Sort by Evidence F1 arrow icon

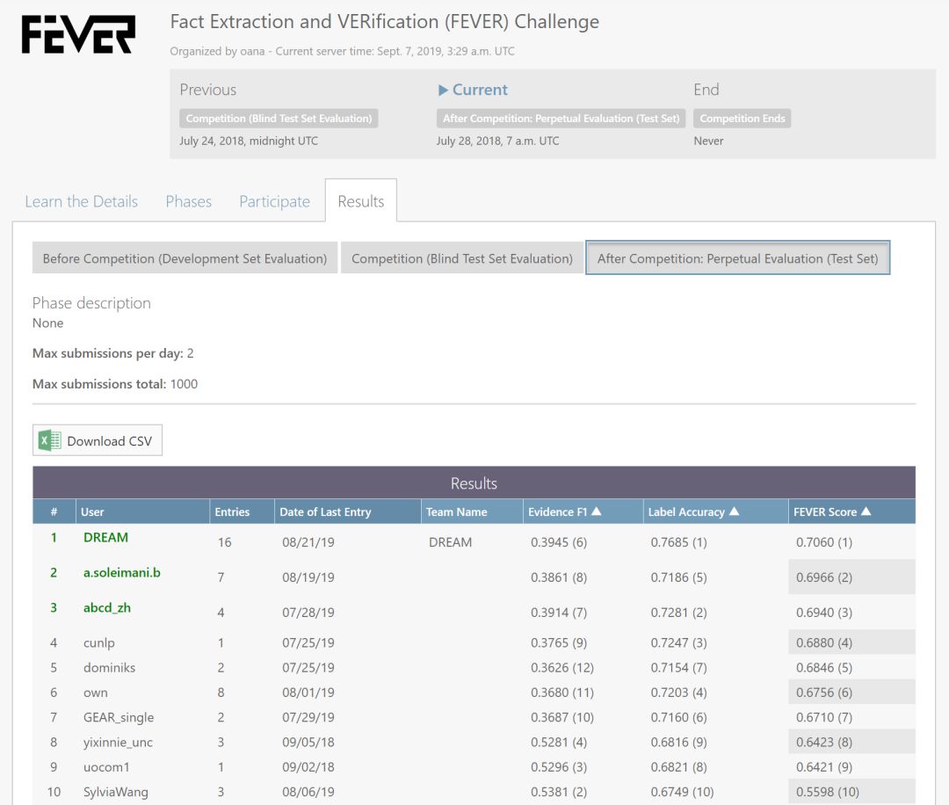click(x=596, y=511)
